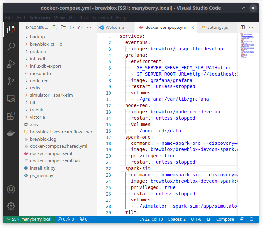Click the SSH: manyberry.local remote indicator
The width and height of the screenshot is (263, 228).
tap(29, 219)
